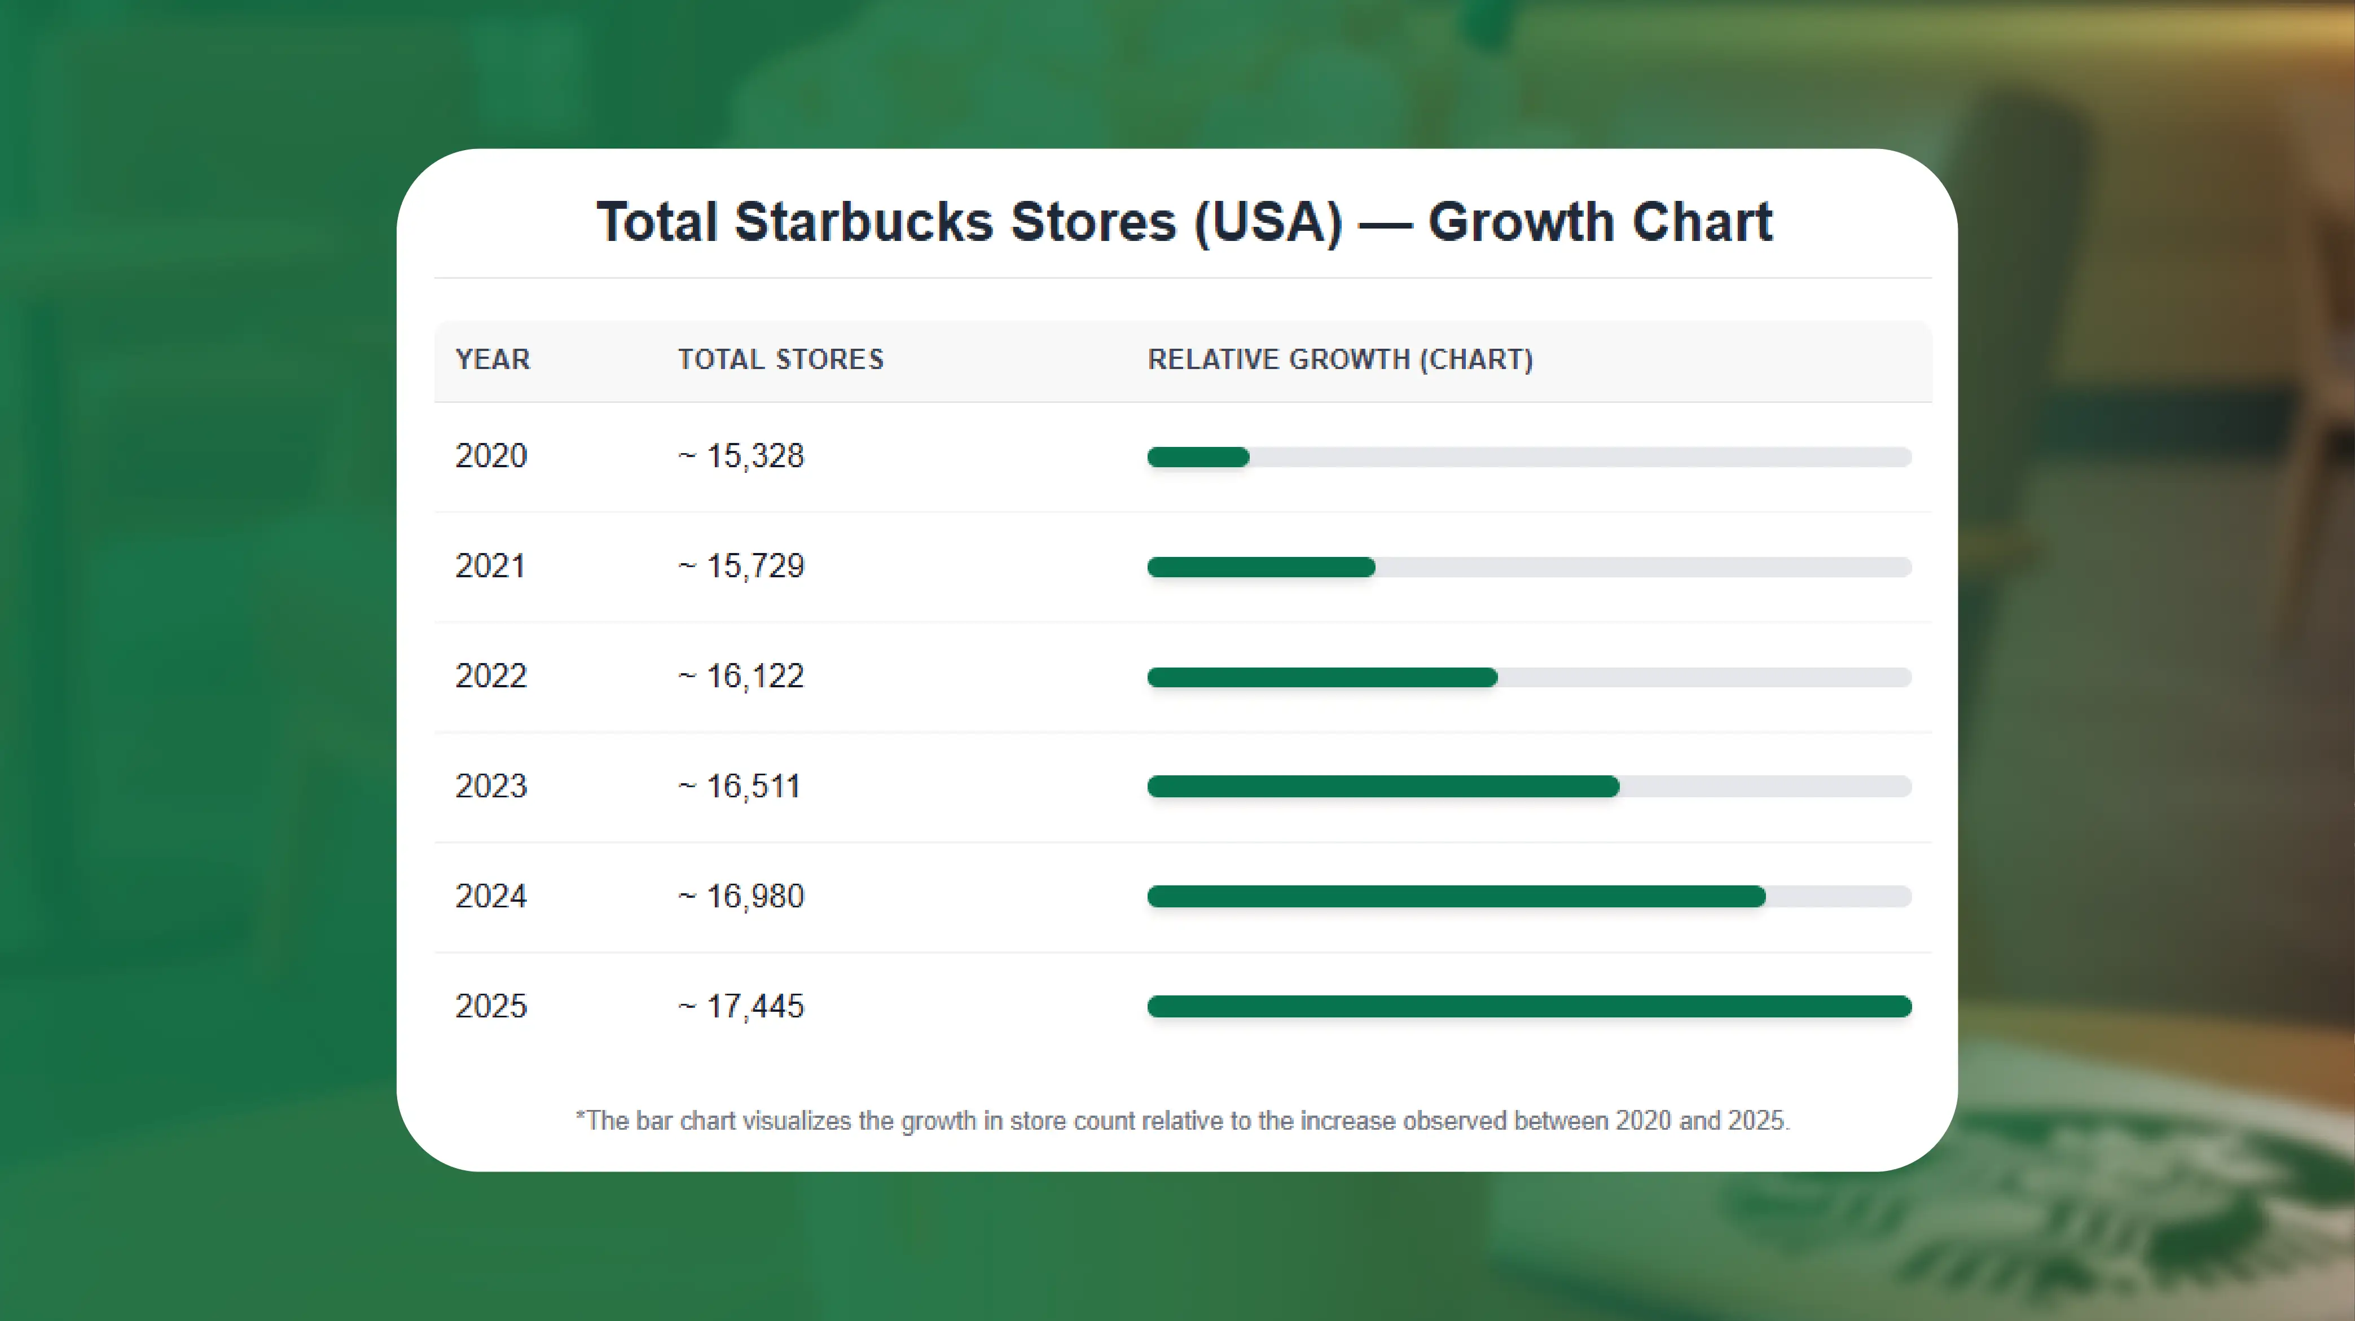Viewport: 2355px width, 1321px height.
Task: Select the 2021 year cell
Action: click(490, 566)
